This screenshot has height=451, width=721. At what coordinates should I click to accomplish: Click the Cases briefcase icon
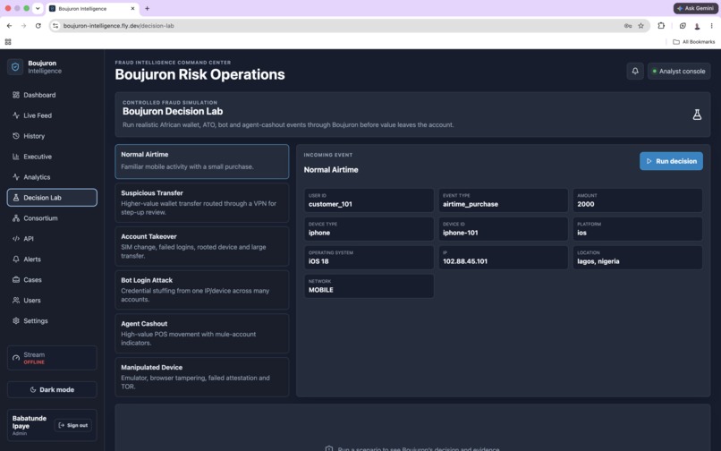(16, 280)
